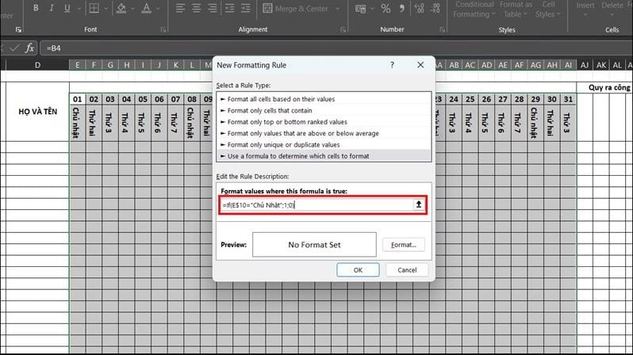Image resolution: width=633 pixels, height=355 pixels.
Task: Toggle Italic formatting in ribbon
Action: pyautogui.click(x=52, y=8)
